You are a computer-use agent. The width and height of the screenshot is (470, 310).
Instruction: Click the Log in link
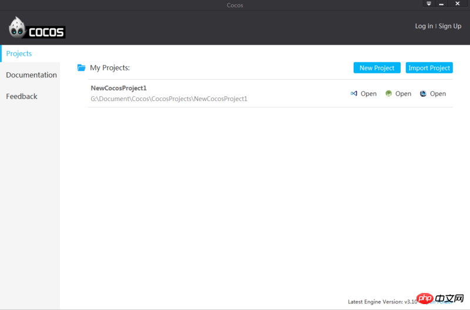[x=424, y=26]
